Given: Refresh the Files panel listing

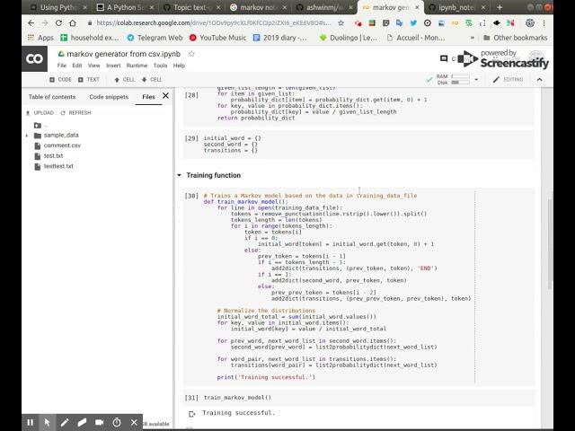Looking at the screenshot, I should click(x=75, y=113).
